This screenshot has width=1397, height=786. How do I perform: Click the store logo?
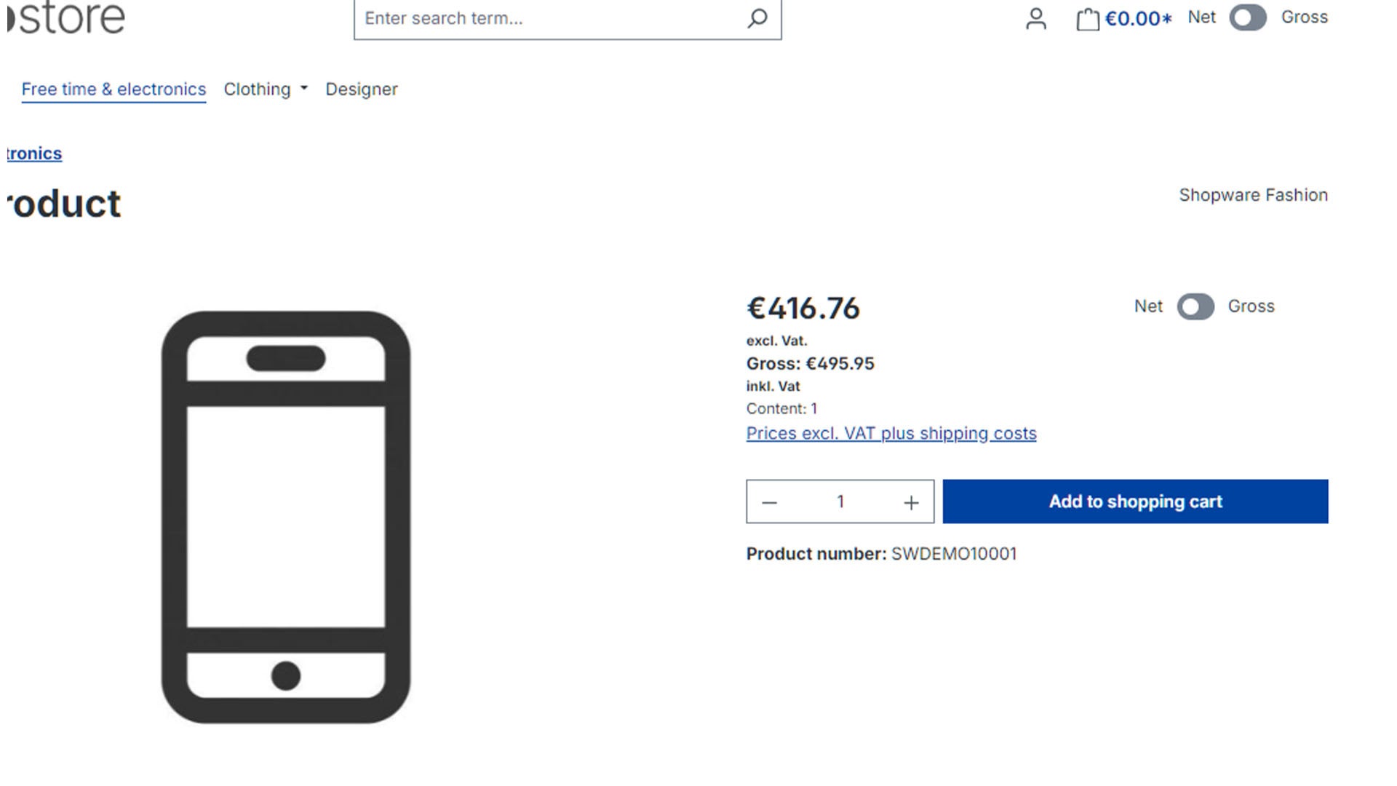pyautogui.click(x=65, y=17)
